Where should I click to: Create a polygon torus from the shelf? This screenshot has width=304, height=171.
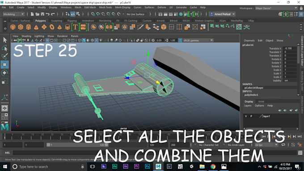52,27
